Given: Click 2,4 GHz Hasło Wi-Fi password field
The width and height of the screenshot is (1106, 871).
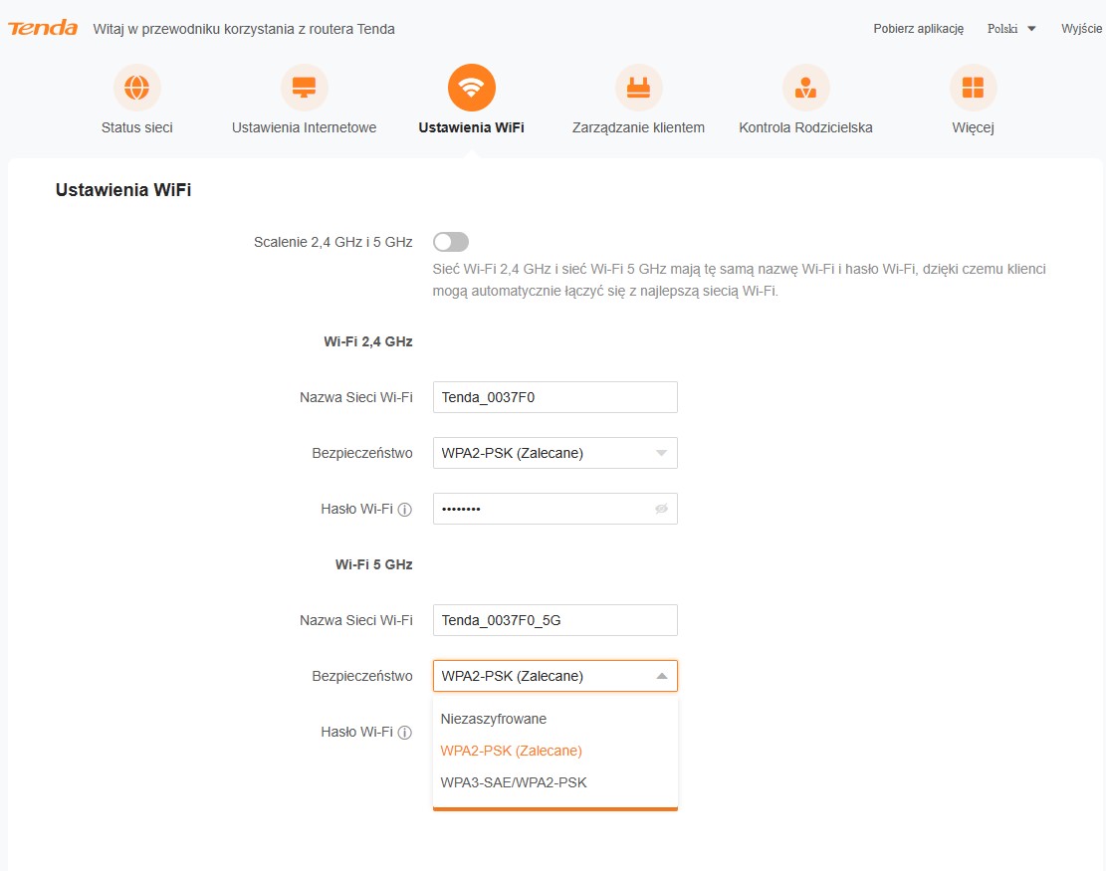Looking at the screenshot, I should (555, 509).
